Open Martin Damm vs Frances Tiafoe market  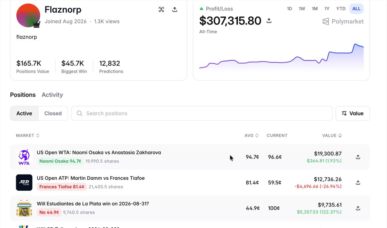point(91,178)
